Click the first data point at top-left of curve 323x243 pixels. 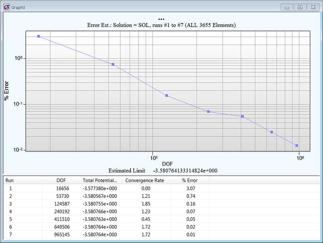pos(39,36)
